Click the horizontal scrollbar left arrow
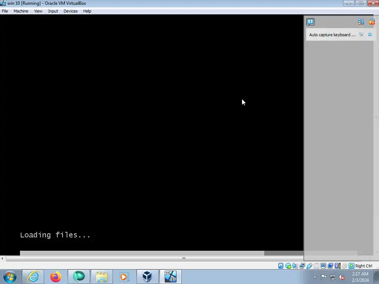379x284 pixels. tap(2, 258)
